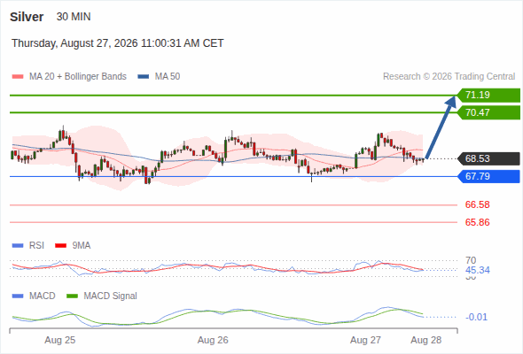Image resolution: width=523 pixels, height=354 pixels.
Task: Click the RSI 45.34 value label
Action: pos(477,270)
